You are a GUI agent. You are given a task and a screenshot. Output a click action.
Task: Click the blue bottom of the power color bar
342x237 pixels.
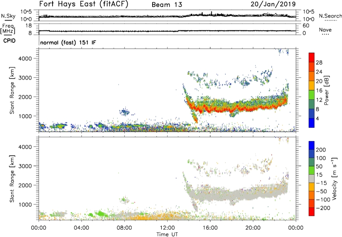click(x=312, y=123)
